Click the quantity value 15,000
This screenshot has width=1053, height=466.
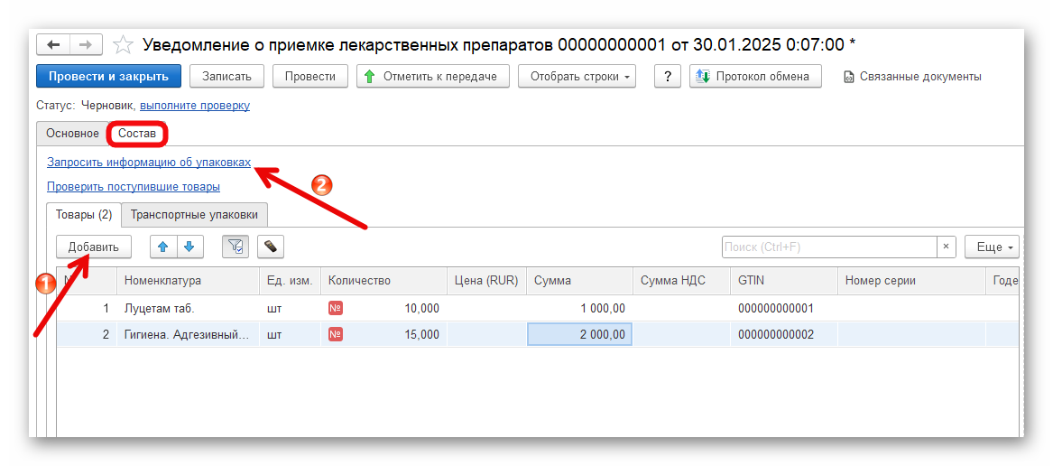421,334
